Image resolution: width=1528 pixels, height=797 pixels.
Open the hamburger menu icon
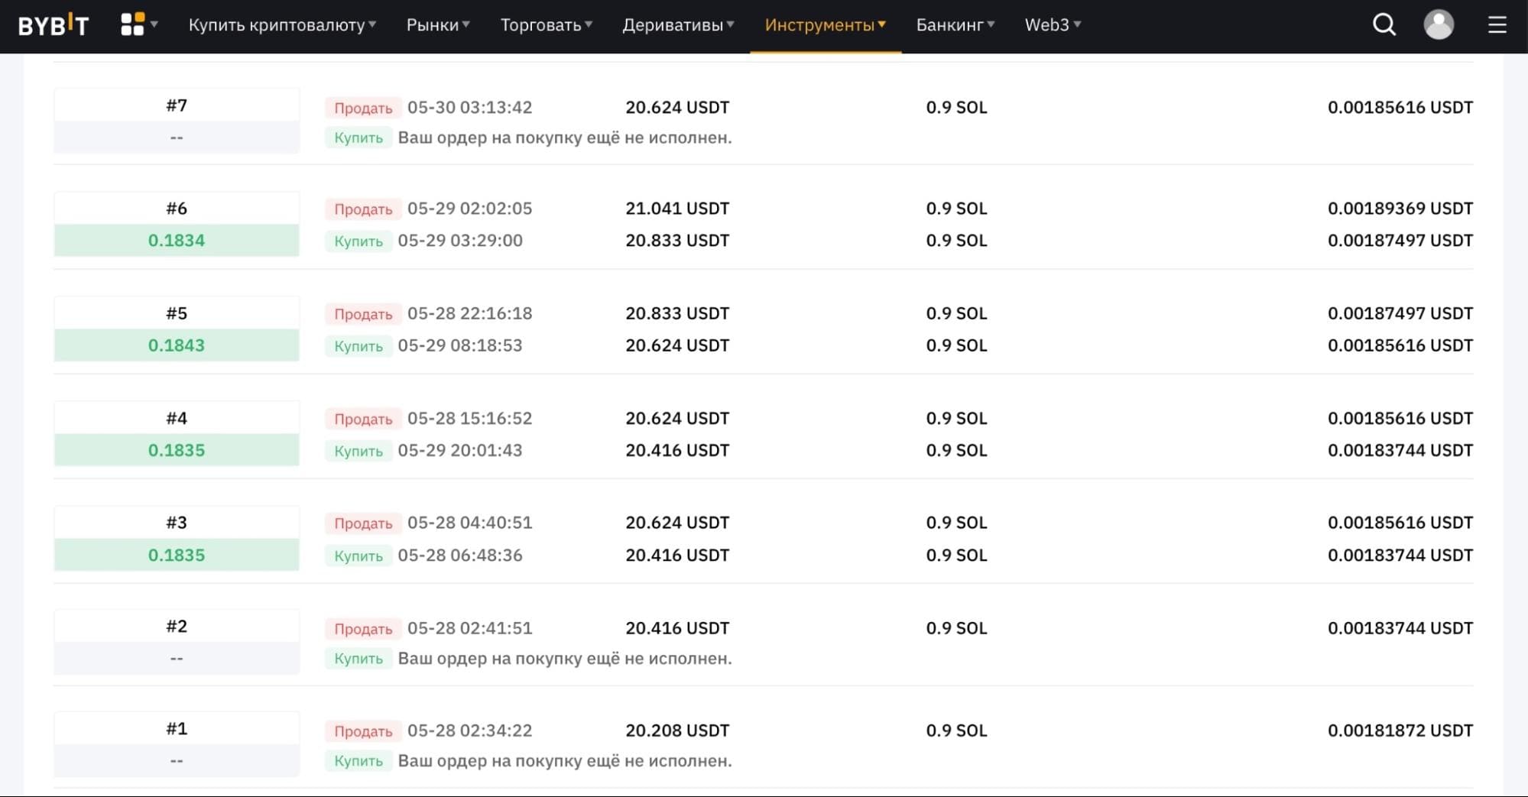1497,25
